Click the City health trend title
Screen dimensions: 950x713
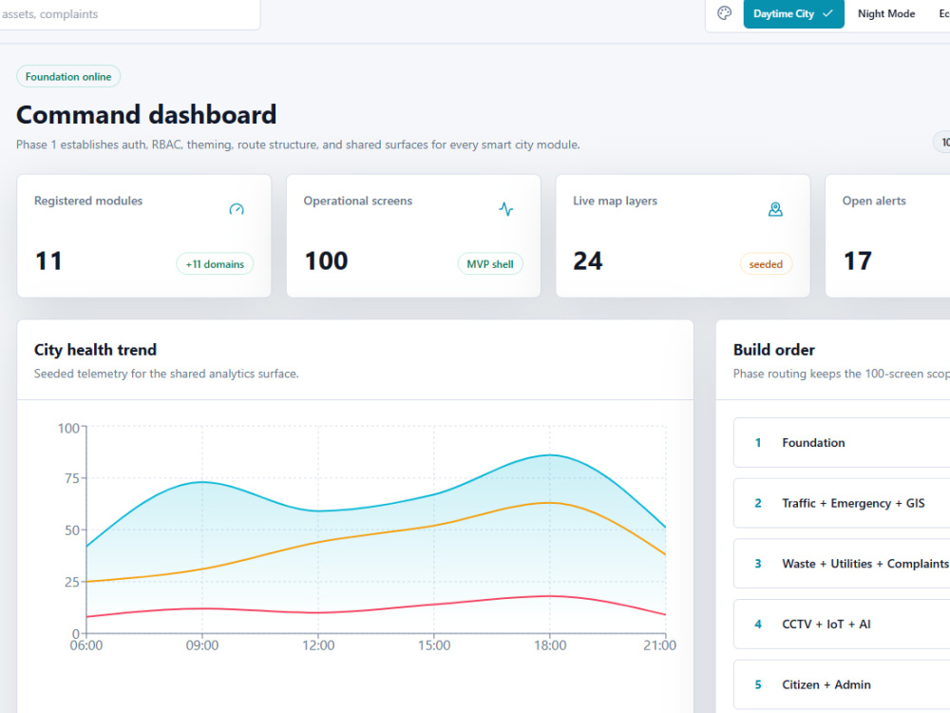[95, 350]
